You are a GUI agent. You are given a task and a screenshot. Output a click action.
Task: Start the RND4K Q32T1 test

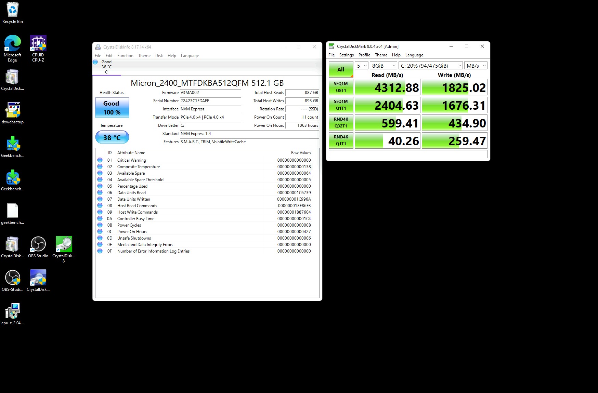pyautogui.click(x=341, y=123)
